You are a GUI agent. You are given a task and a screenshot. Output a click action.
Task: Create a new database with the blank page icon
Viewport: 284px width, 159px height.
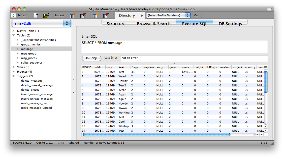tap(36, 15)
